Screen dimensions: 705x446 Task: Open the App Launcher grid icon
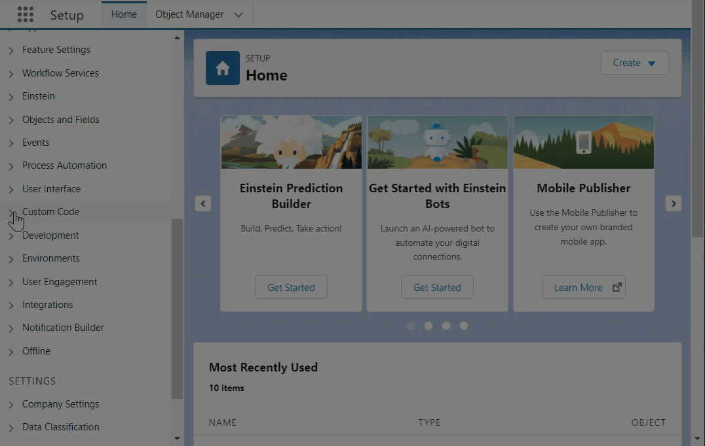point(25,15)
